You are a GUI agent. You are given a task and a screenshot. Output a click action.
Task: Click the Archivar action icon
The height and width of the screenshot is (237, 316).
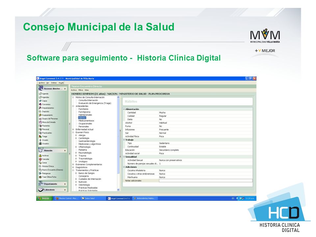(40, 156)
